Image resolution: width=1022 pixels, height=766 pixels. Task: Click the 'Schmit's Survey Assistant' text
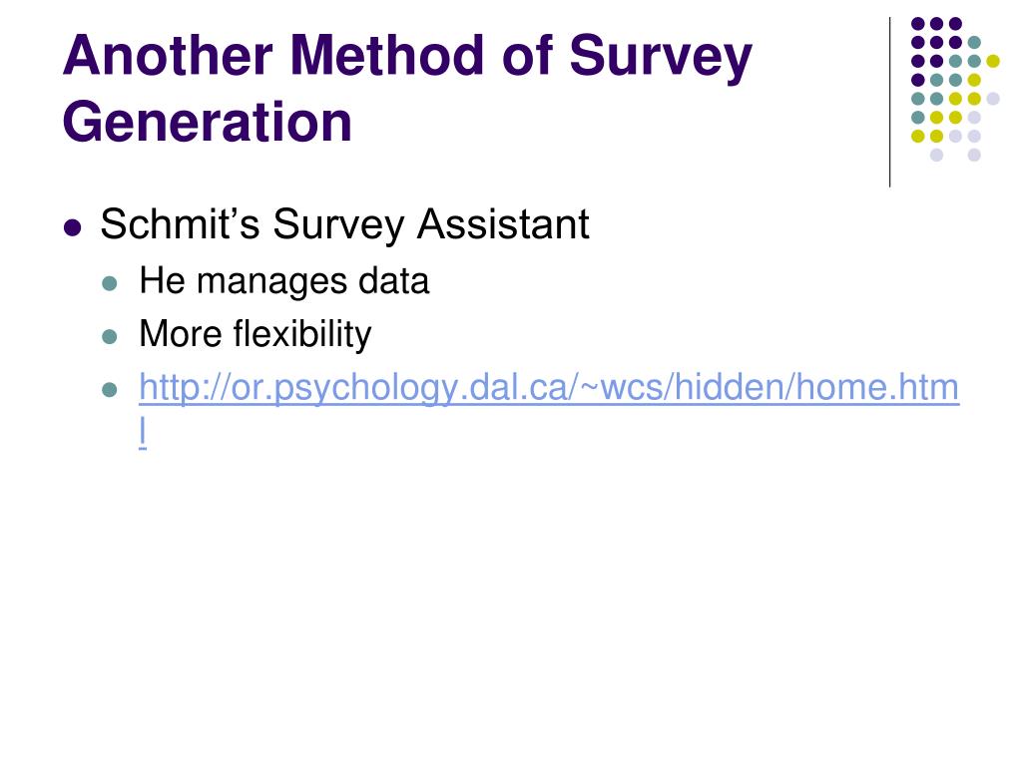[x=344, y=224]
